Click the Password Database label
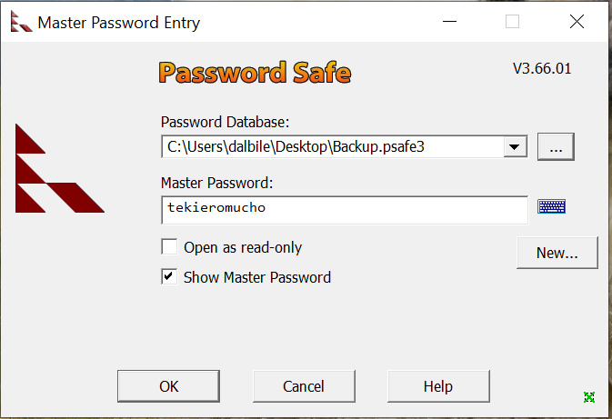Screen dimensions: 612x419 click(x=226, y=122)
